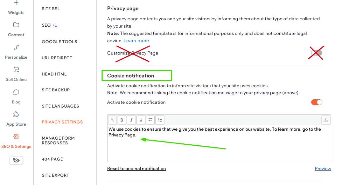Click the Learn more link
Screen dimensions: 356x185
tap(136, 41)
